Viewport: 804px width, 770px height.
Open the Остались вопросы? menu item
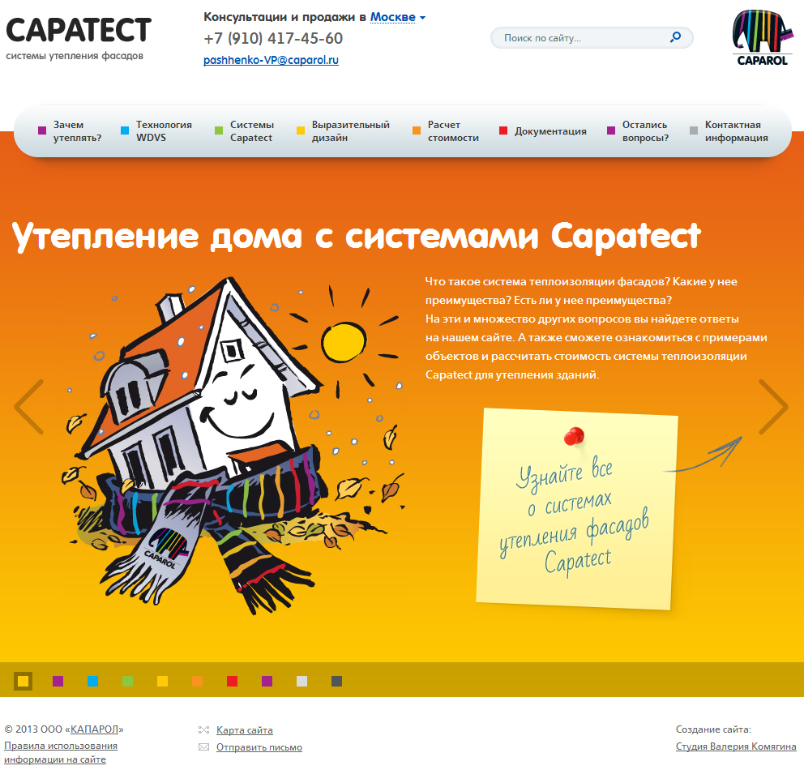(x=638, y=131)
